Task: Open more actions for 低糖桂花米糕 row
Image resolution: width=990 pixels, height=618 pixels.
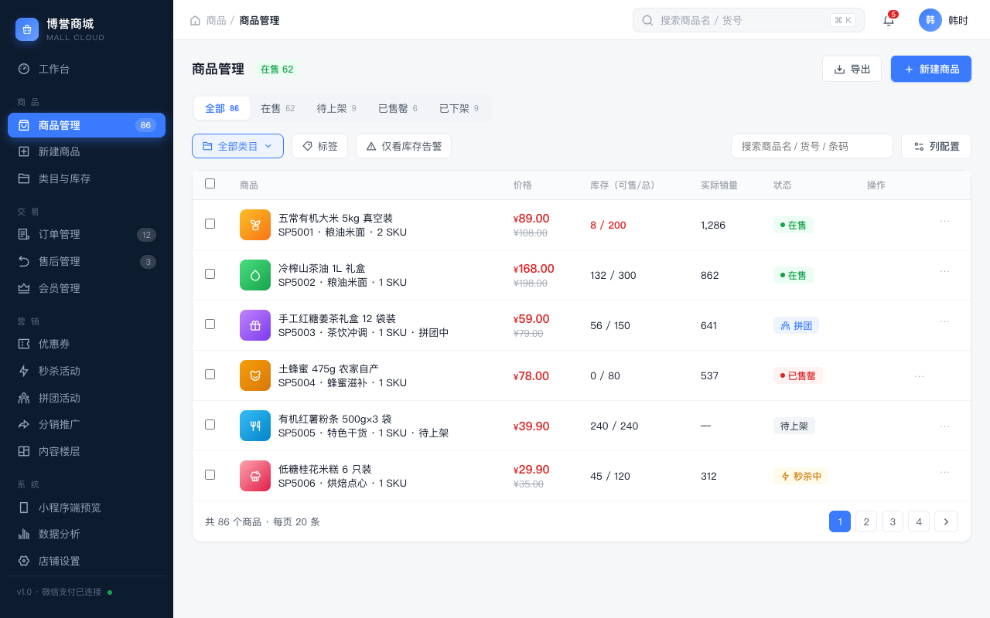Action: [944, 472]
